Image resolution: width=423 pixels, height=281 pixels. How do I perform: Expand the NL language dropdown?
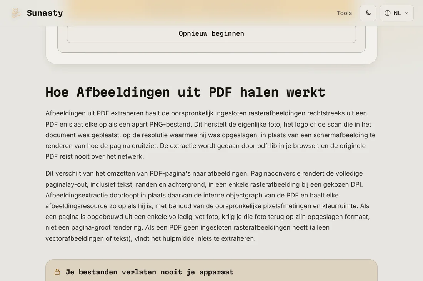(396, 13)
